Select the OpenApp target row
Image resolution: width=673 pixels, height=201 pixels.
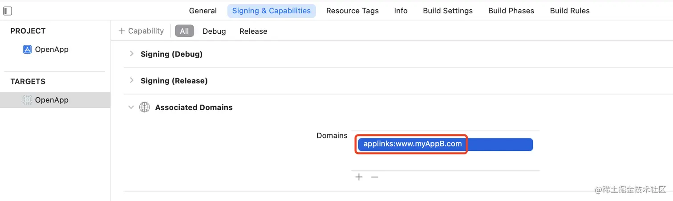pyautogui.click(x=55, y=100)
